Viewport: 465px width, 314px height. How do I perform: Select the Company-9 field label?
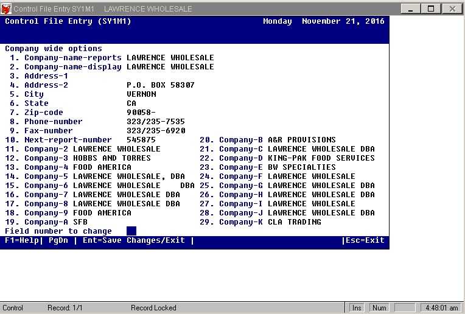click(46, 213)
